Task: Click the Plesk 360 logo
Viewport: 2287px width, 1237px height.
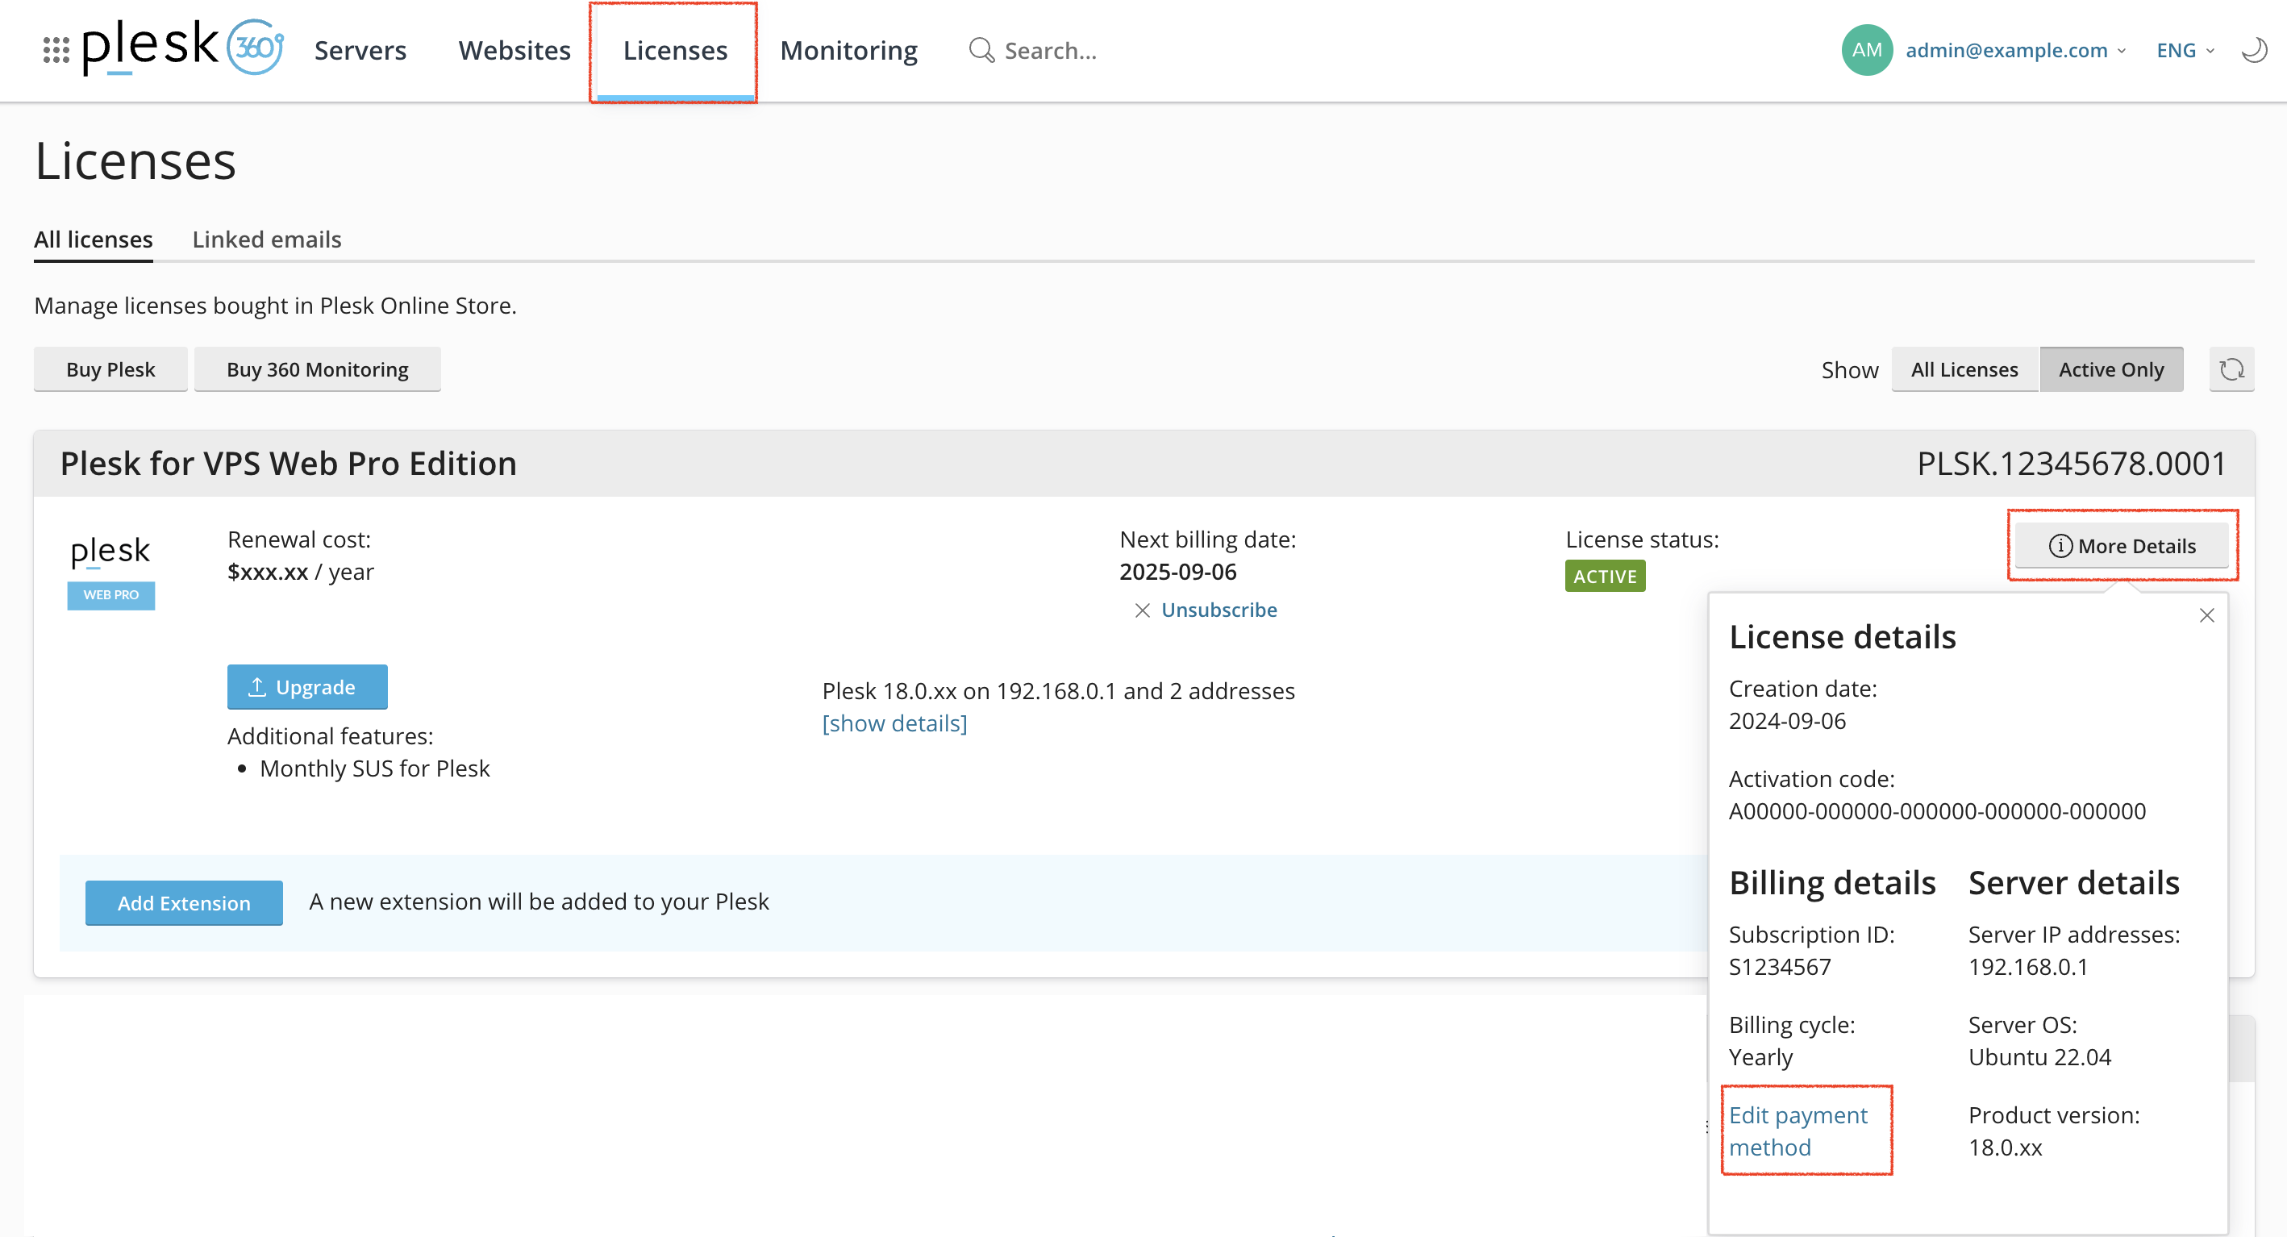Action: tap(183, 48)
